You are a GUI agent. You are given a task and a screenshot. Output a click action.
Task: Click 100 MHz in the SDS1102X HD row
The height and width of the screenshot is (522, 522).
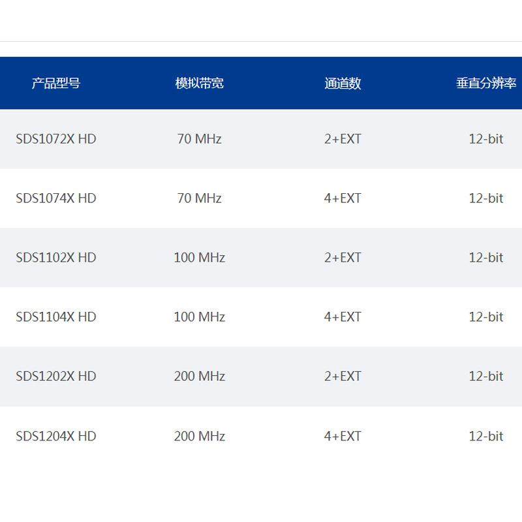coord(200,257)
